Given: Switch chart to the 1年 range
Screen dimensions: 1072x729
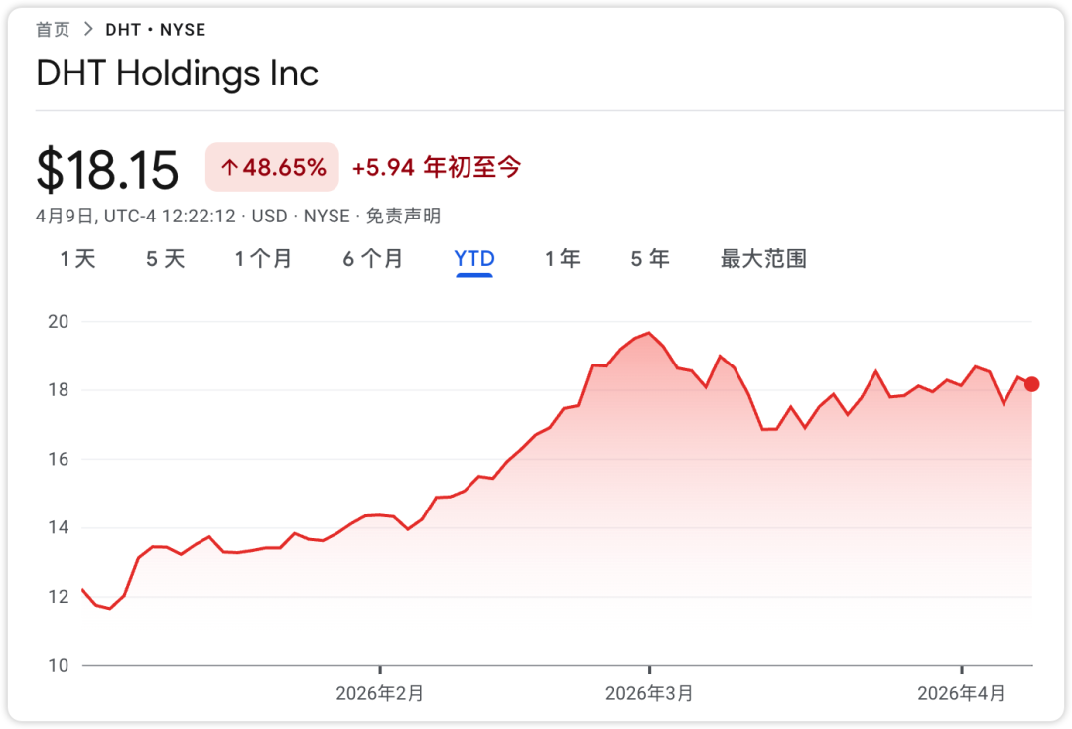Looking at the screenshot, I should tap(562, 259).
